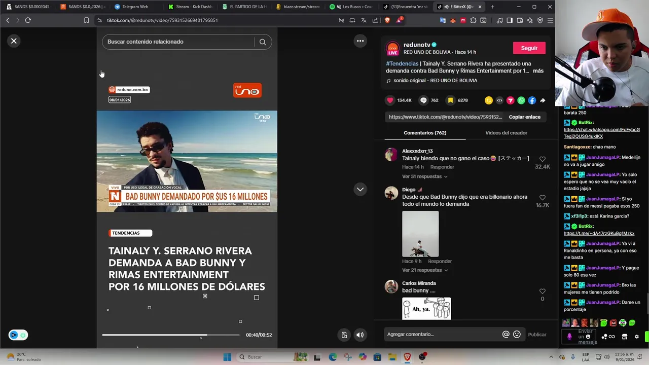Repost video with the yellow repost icon

click(x=488, y=100)
